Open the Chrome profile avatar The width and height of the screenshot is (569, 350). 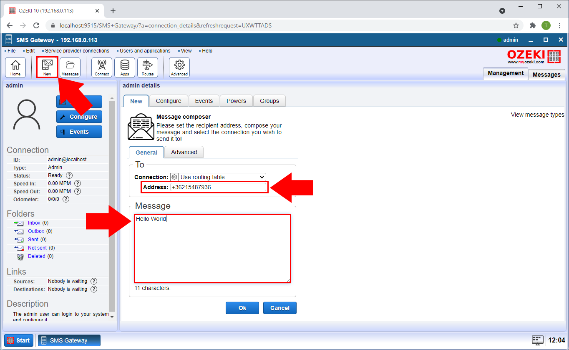click(x=546, y=25)
